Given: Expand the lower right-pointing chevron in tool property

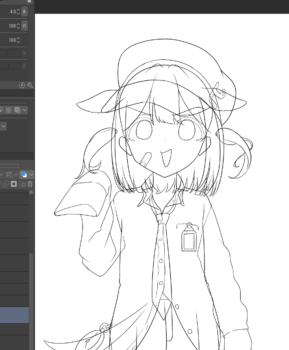Looking at the screenshot, I should coord(24,66).
